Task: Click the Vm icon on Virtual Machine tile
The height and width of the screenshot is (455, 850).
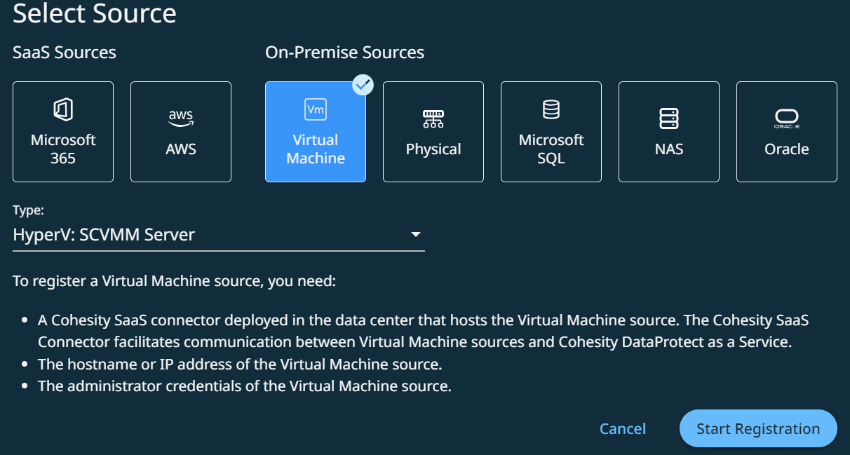Action: point(316,110)
